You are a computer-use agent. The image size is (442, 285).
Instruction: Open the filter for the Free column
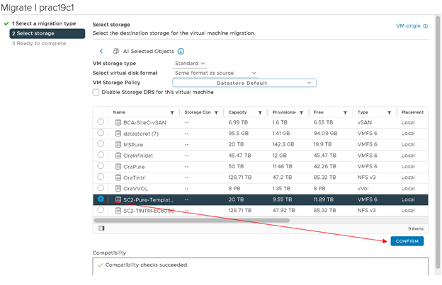point(347,112)
